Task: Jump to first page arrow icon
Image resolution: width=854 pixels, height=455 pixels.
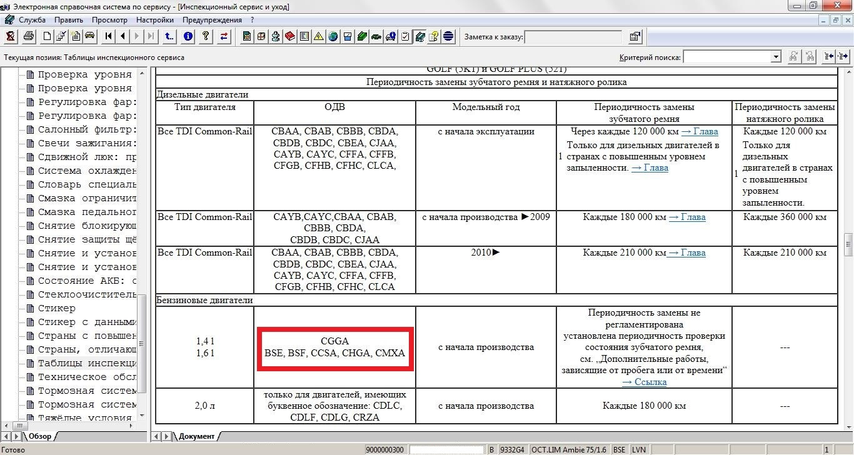Action: 108,36
